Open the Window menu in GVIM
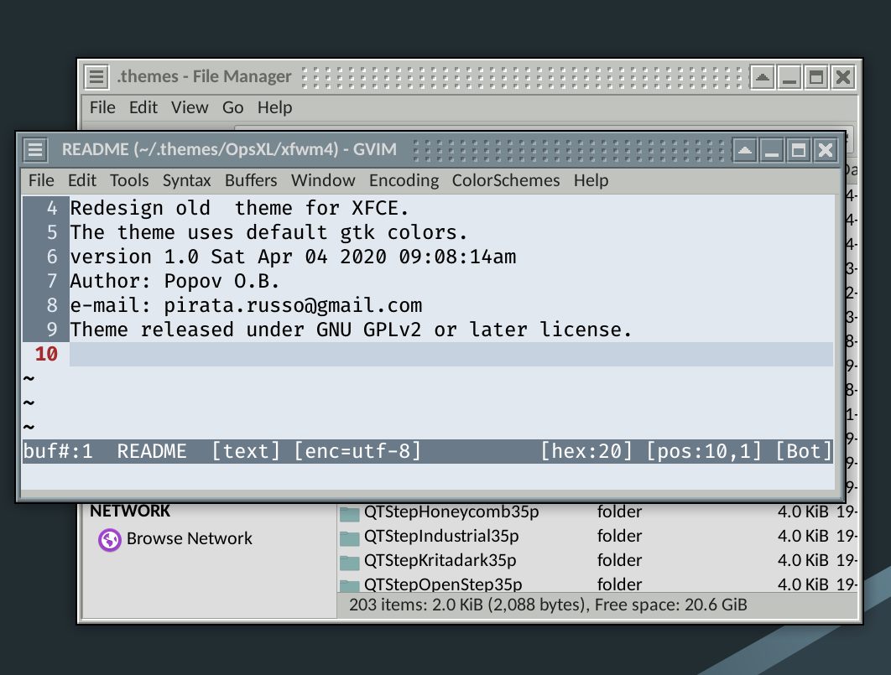 coord(323,180)
